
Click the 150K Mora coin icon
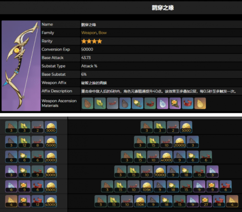pos(140,201)
